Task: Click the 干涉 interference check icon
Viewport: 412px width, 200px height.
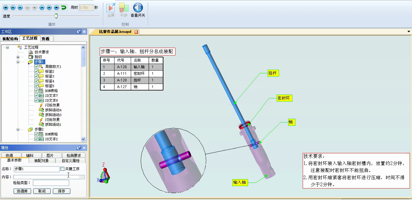Action: (x=124, y=8)
